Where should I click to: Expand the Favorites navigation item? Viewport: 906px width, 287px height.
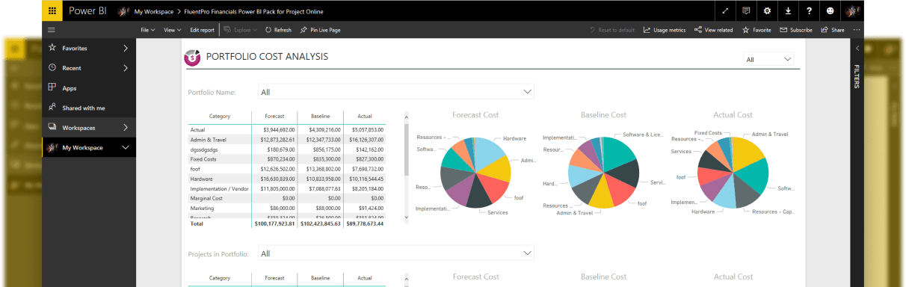89,48
